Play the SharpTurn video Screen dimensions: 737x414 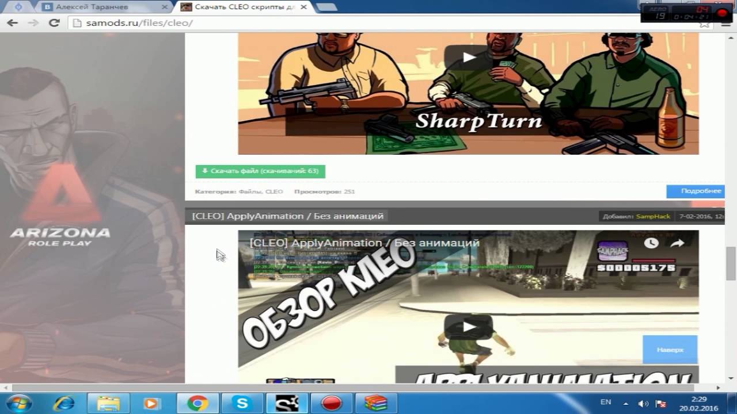(x=469, y=57)
